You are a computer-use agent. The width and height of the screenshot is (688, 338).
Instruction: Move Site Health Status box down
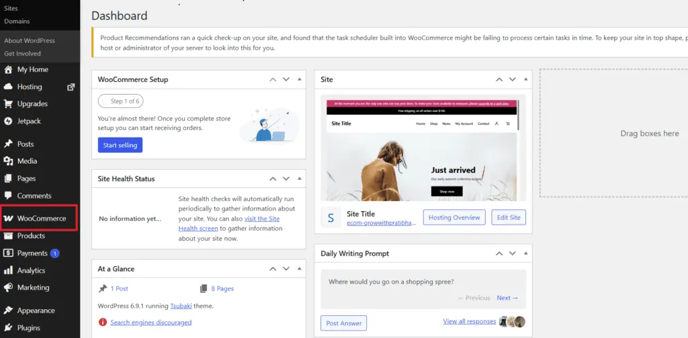286,178
